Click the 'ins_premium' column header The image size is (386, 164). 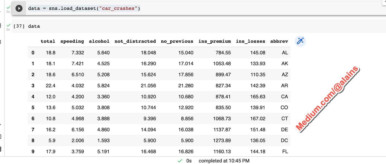click(215, 41)
